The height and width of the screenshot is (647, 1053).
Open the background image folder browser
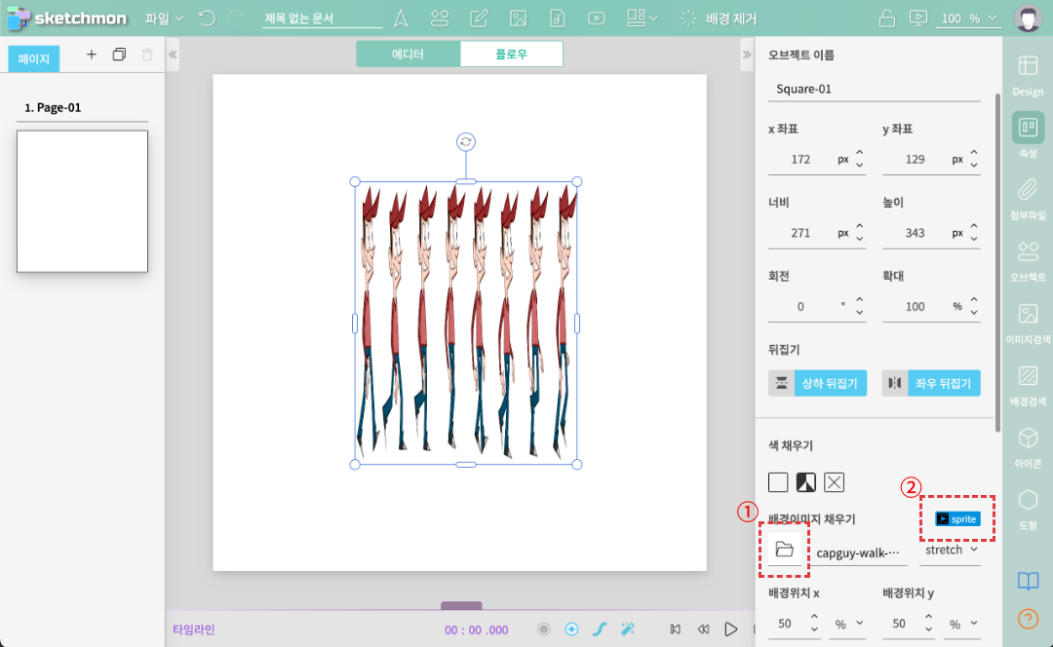784,549
